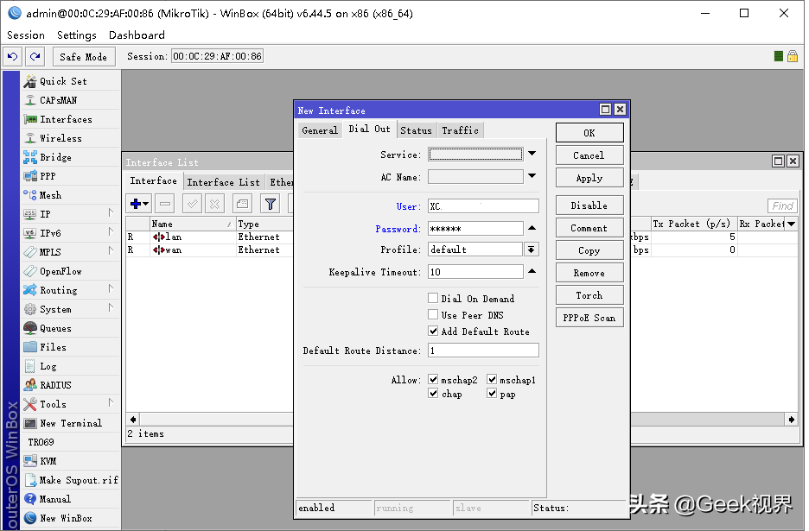Click the Default Route Distance field
The image size is (809, 531).
click(483, 351)
